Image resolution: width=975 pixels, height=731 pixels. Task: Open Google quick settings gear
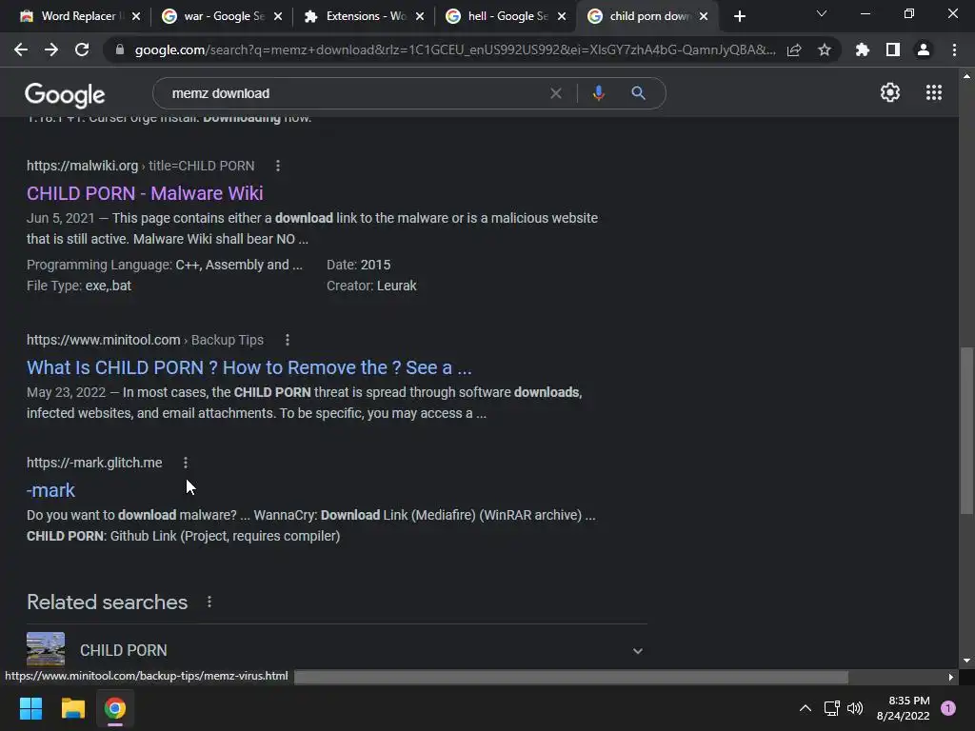[x=890, y=92]
